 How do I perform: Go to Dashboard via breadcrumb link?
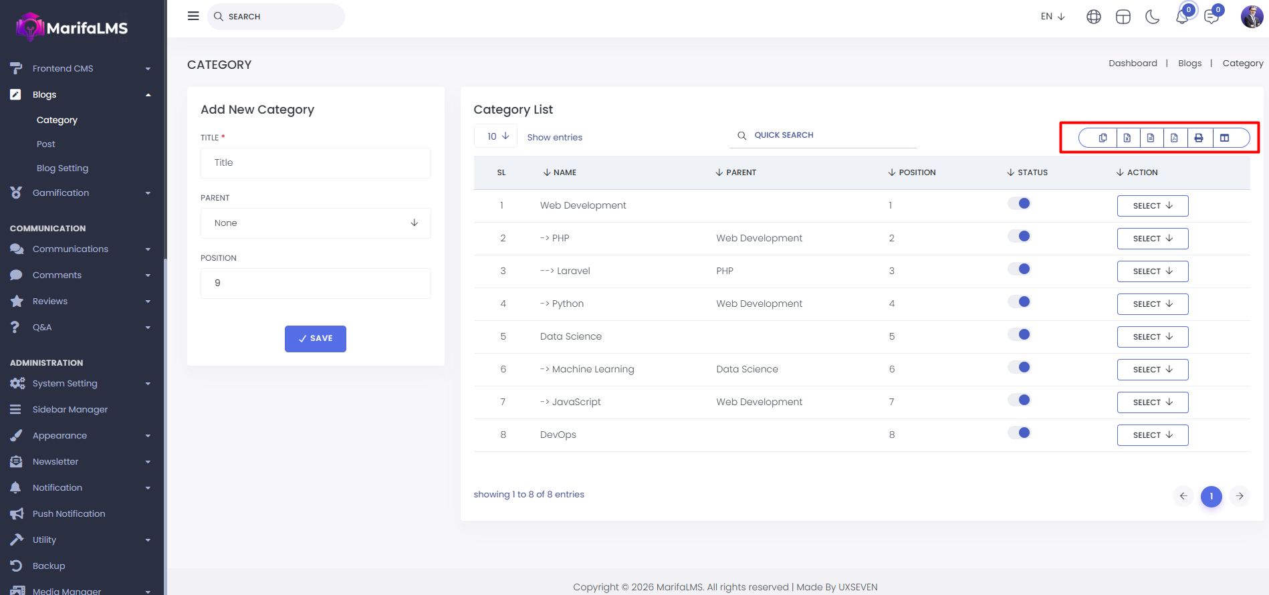point(1132,64)
